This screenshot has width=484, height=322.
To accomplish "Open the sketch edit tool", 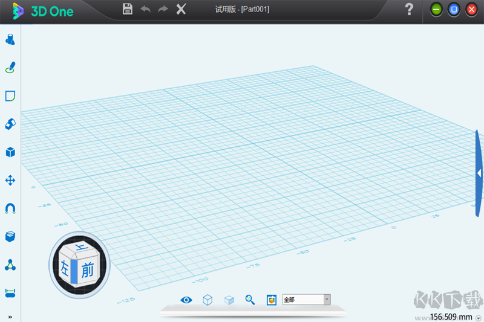I will (10, 96).
